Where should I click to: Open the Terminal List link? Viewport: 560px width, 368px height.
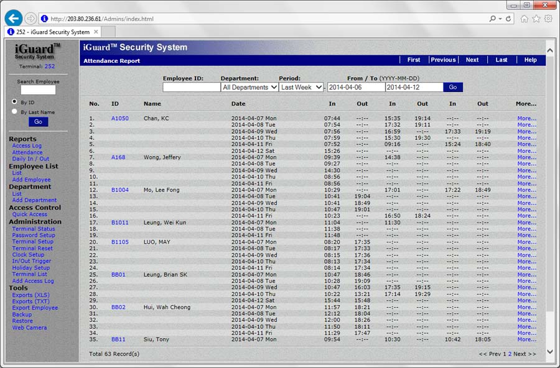[x=30, y=274]
